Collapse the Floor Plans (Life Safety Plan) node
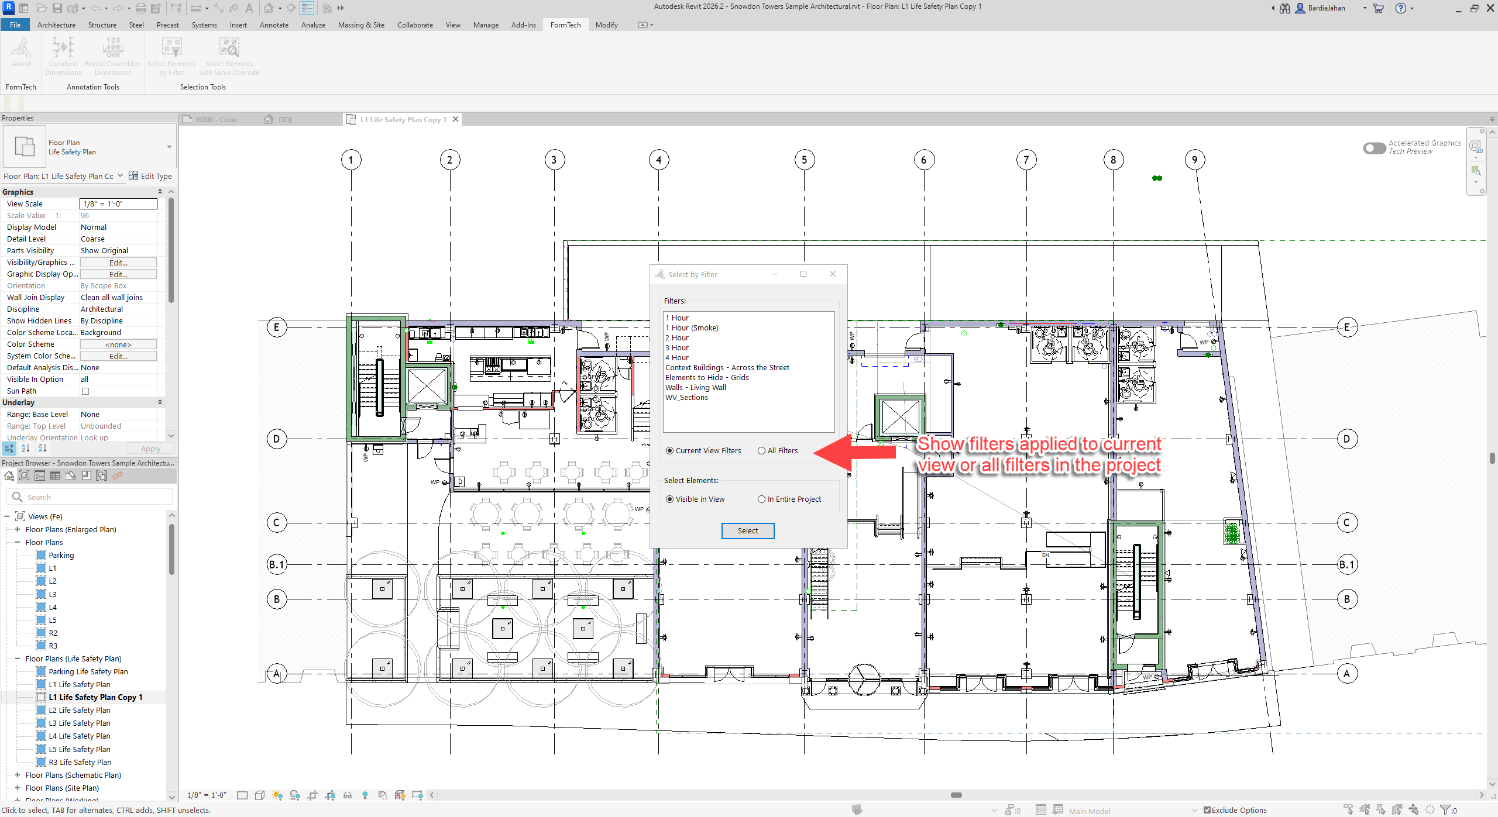Image resolution: width=1498 pixels, height=817 pixels. coord(18,659)
